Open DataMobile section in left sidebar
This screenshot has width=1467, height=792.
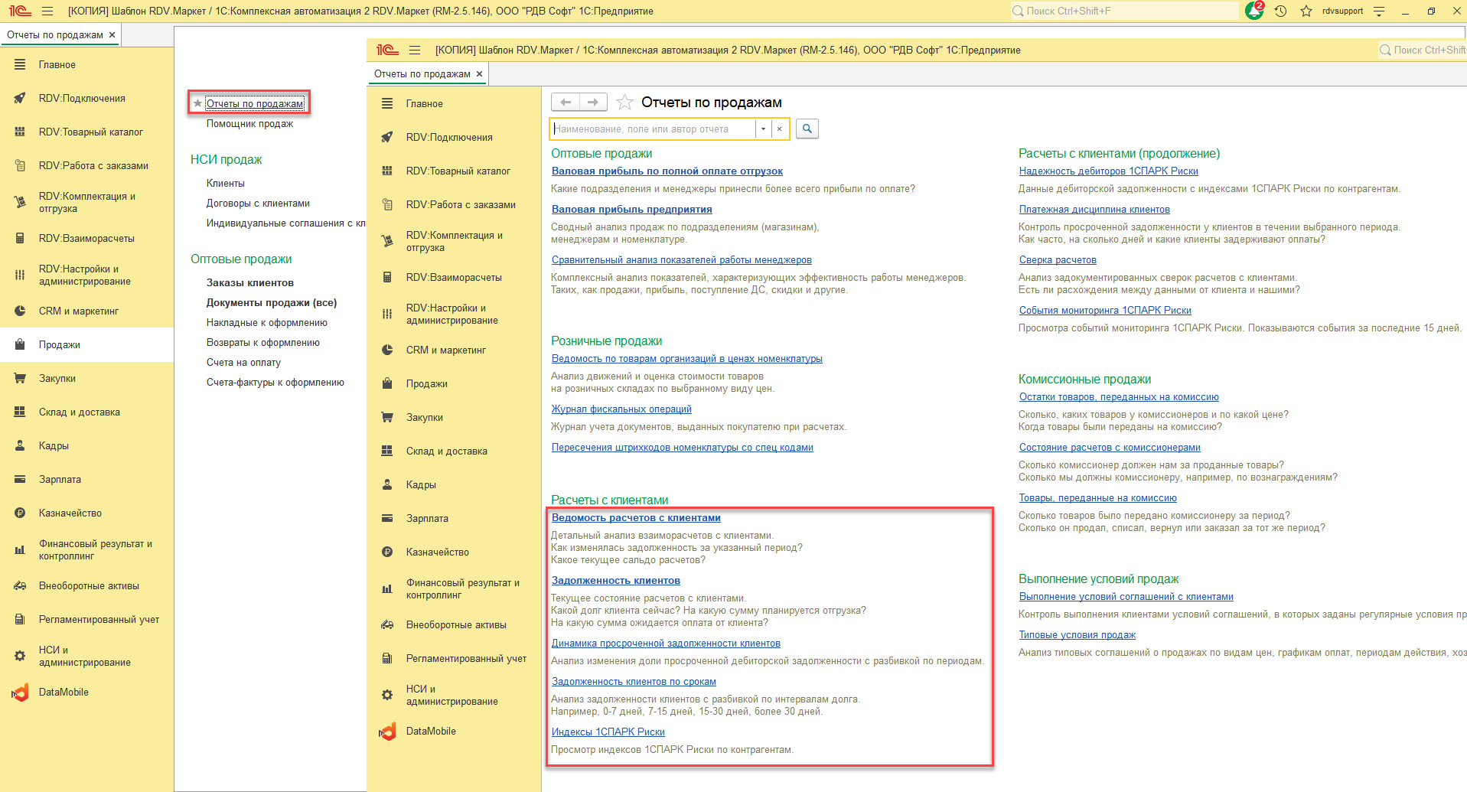coord(64,692)
